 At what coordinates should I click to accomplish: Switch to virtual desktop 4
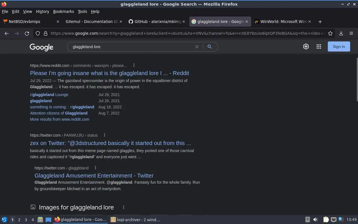[x=32, y=220]
